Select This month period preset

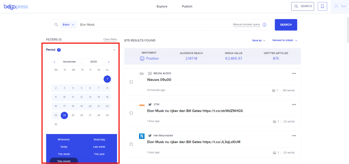point(64,161)
